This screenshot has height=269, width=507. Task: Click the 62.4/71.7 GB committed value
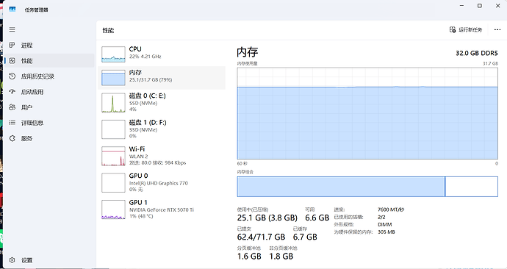[x=262, y=237]
